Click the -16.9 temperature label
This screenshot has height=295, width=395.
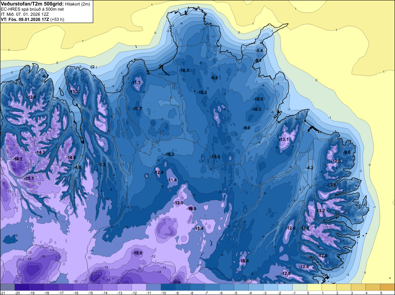(191, 209)
